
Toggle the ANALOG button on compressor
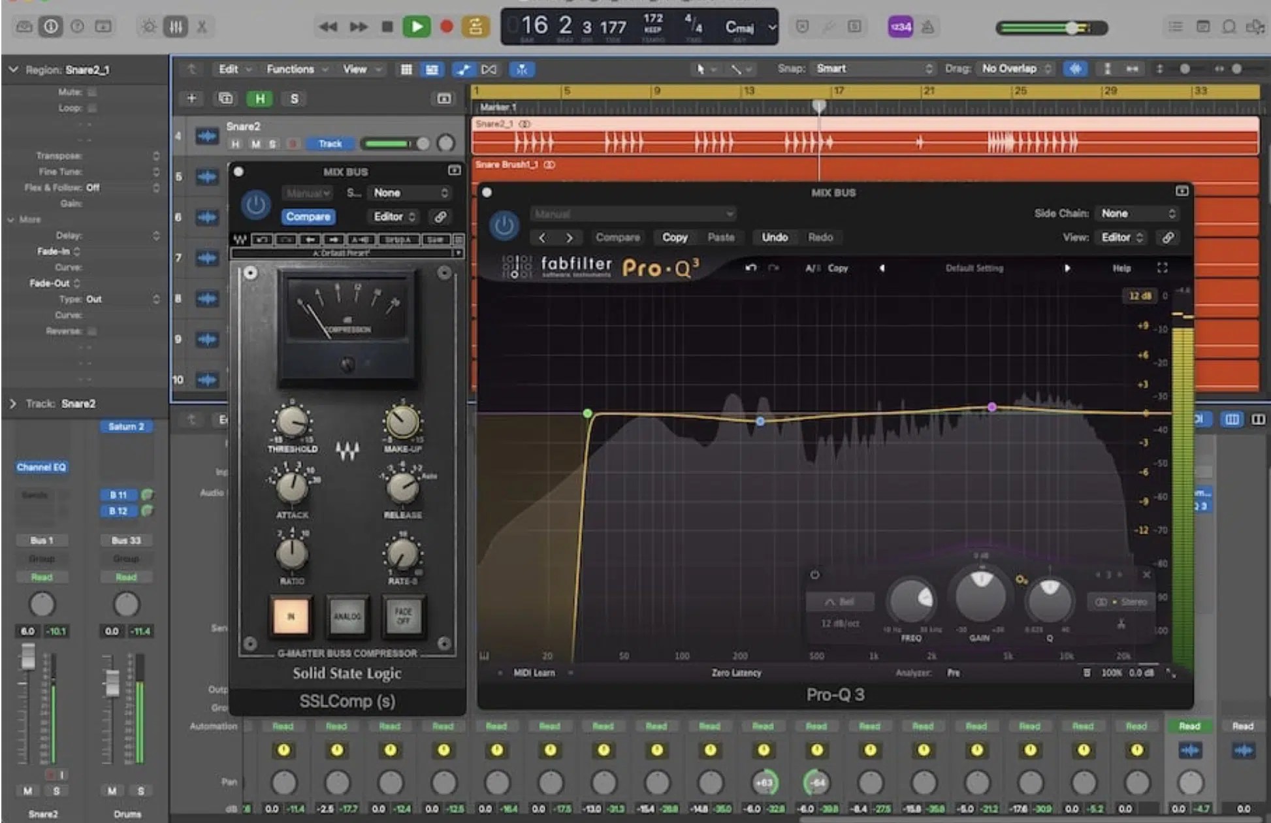pyautogui.click(x=347, y=616)
